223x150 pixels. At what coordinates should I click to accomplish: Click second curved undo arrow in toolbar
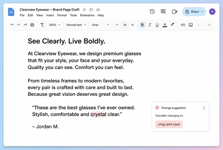(19, 25)
